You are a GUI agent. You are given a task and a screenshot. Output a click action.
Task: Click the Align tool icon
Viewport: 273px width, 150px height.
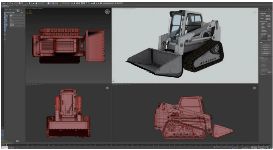pyautogui.click(x=74, y=3)
